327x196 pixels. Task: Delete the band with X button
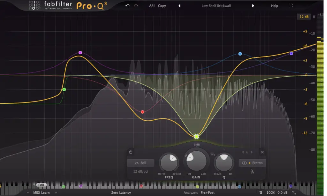pos(262,152)
